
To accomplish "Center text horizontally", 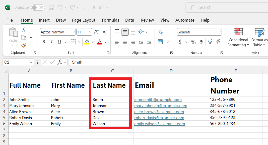I will (125, 42).
